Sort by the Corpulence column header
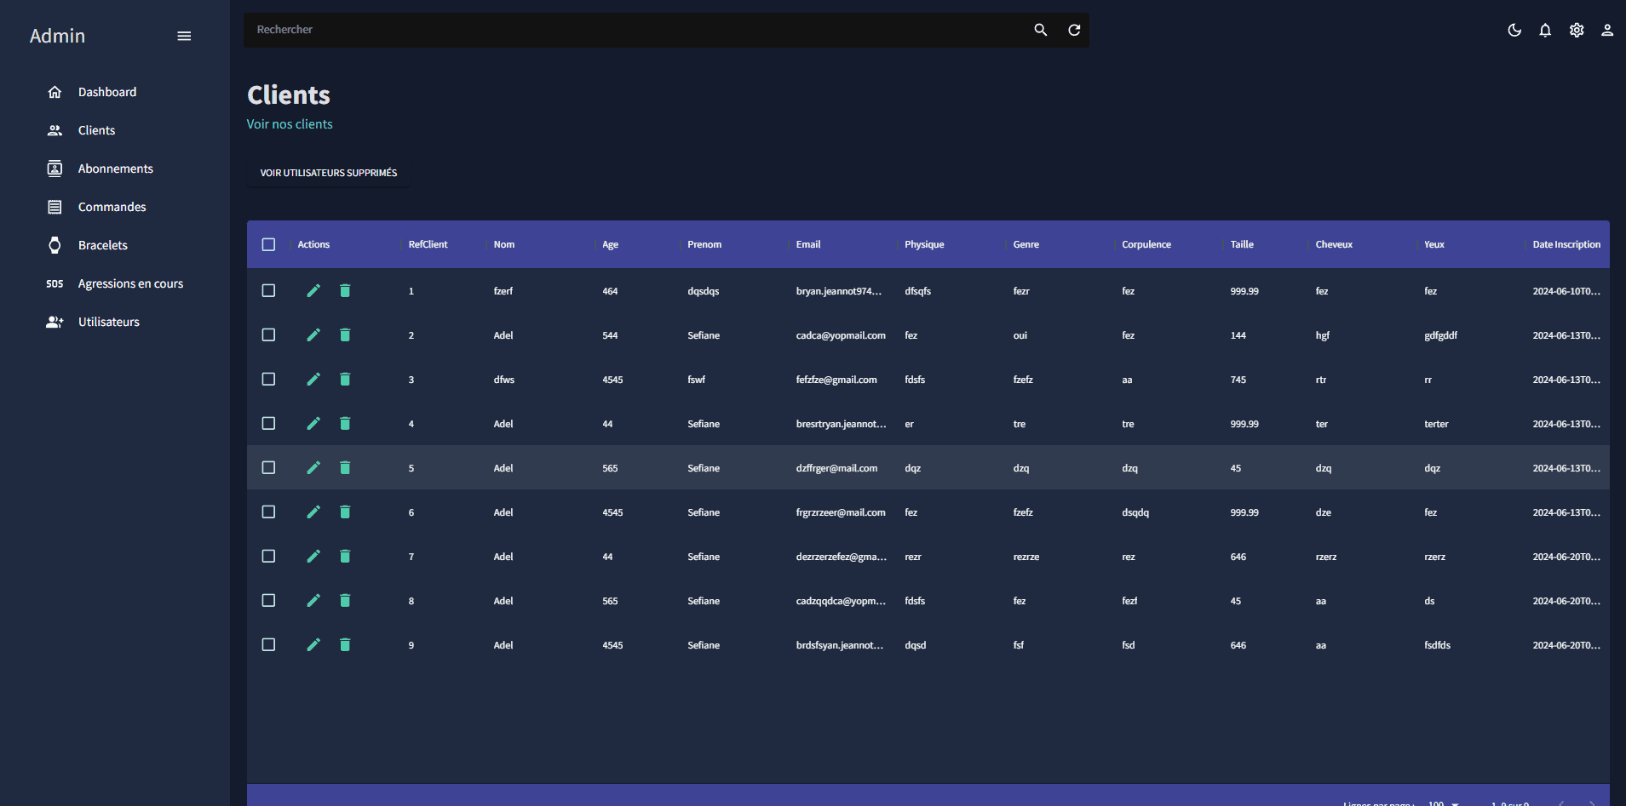 [x=1146, y=244]
